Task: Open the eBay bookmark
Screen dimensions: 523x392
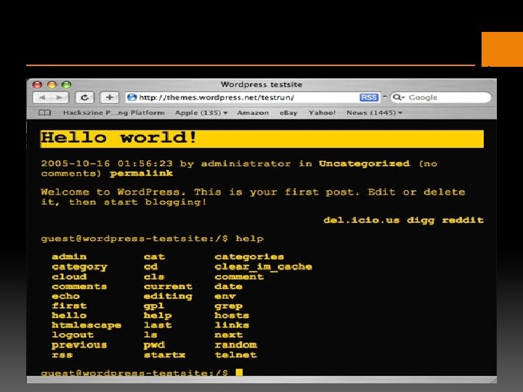Action: tap(288, 113)
